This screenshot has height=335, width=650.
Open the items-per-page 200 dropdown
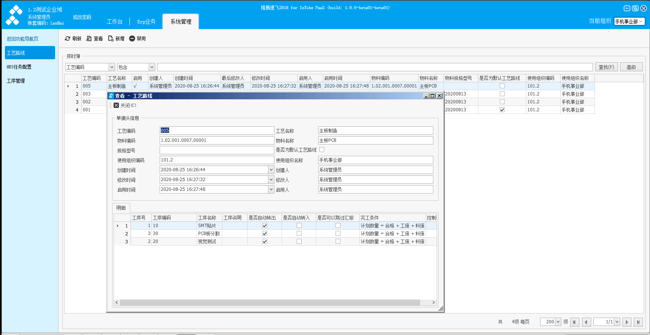(558, 322)
